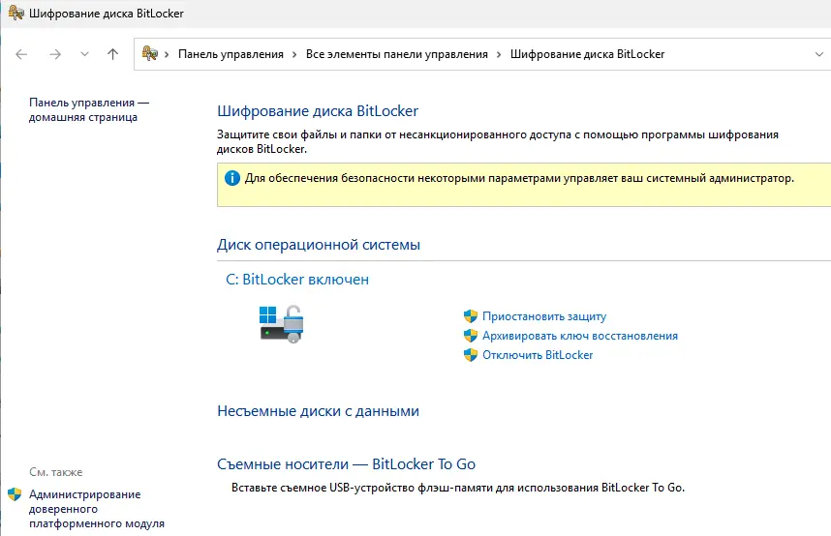Expand the chevron after 'Все элементы панели управления'
The height and width of the screenshot is (536, 831).
[499, 54]
